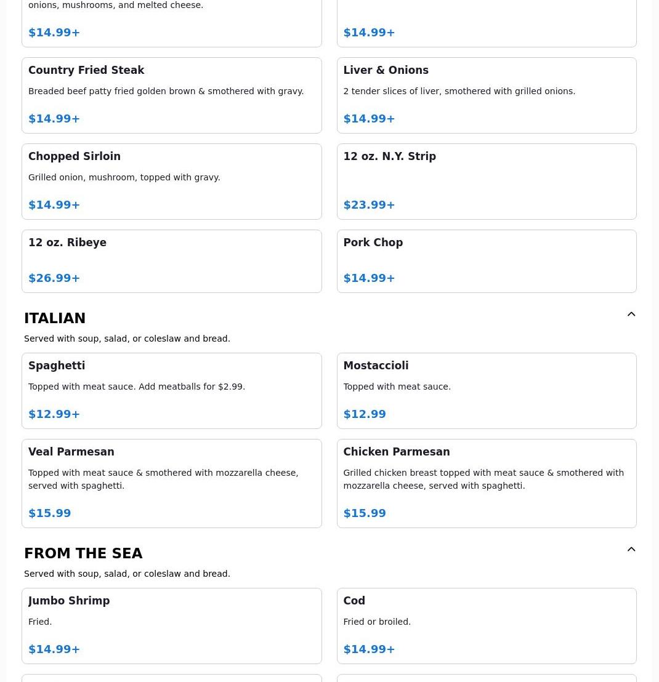Click the FROM THE SEA heading
The width and height of the screenshot is (659, 682).
(83, 553)
